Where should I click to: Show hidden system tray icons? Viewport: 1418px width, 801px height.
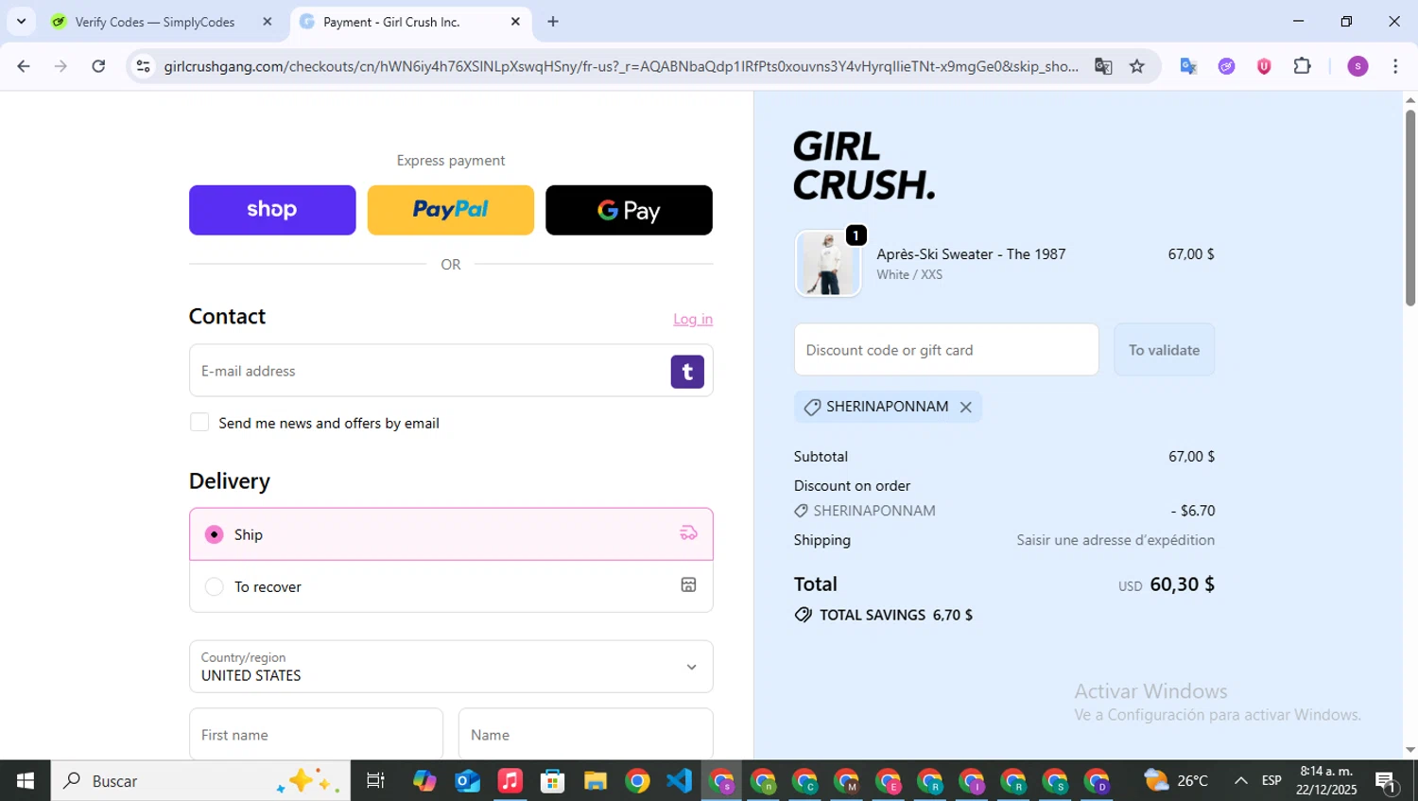1240,781
